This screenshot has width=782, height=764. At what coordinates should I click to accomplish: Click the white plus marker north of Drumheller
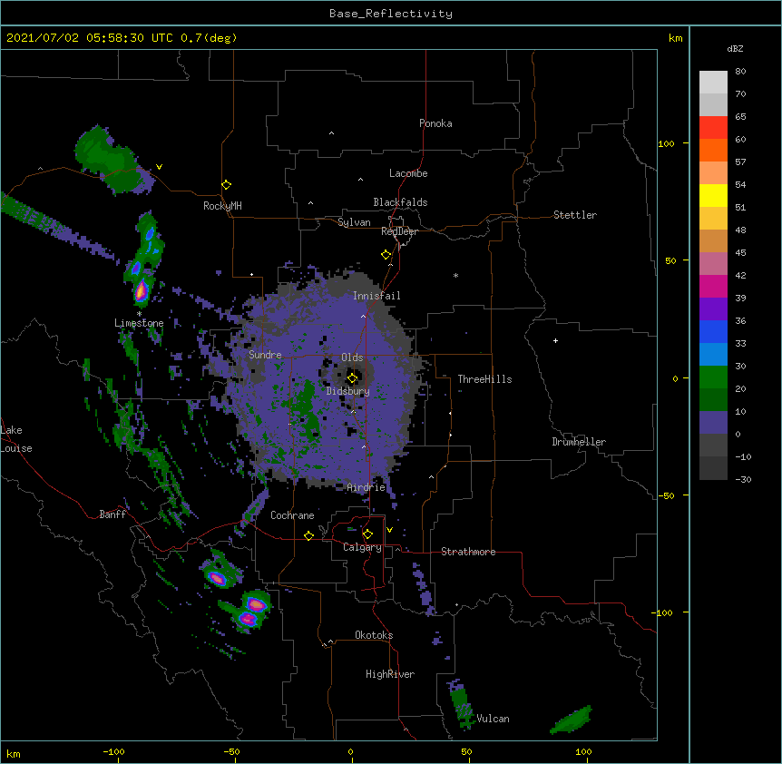click(555, 340)
